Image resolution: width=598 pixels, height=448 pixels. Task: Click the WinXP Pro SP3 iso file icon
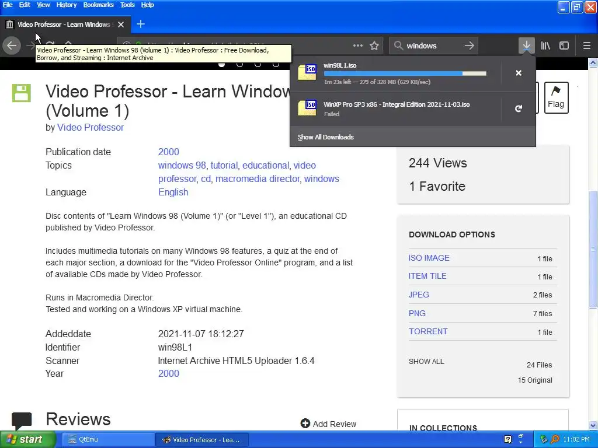307,108
